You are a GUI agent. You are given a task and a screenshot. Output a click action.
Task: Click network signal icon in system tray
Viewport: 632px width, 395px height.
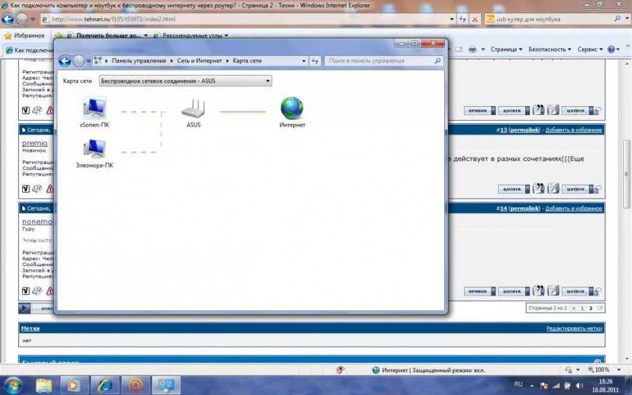pyautogui.click(x=556, y=386)
